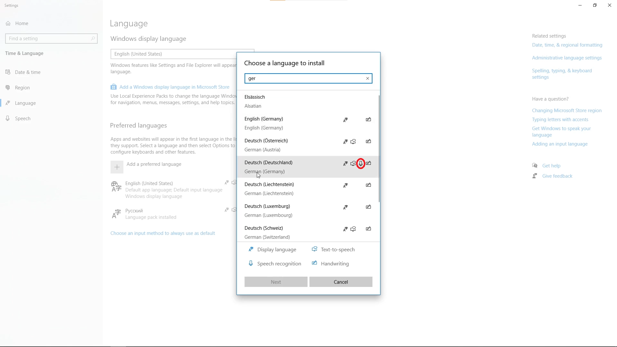The image size is (617, 347).
Task: Click Cancel to dismiss the dialog
Action: tap(341, 282)
